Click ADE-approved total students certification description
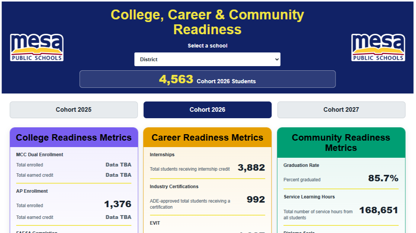Image resolution: width=416 pixels, height=233 pixels. click(190, 204)
